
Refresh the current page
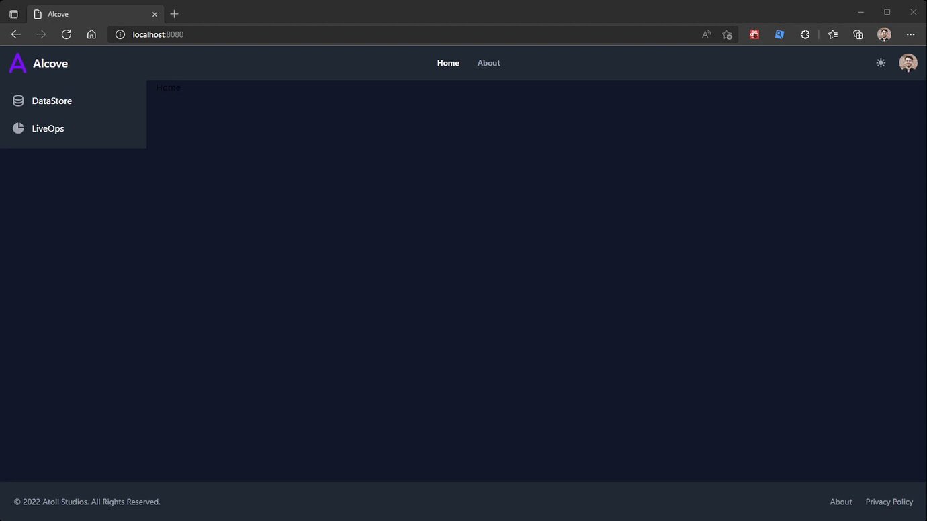66,34
